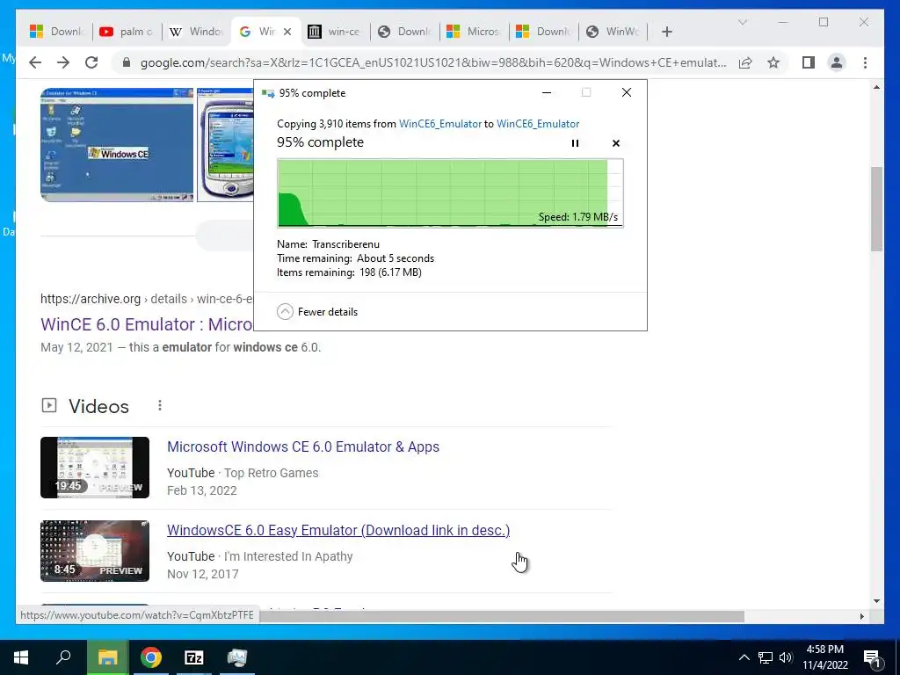The width and height of the screenshot is (900, 675).
Task: Switch to the YouTube 'palm' tab
Action: pos(127,32)
